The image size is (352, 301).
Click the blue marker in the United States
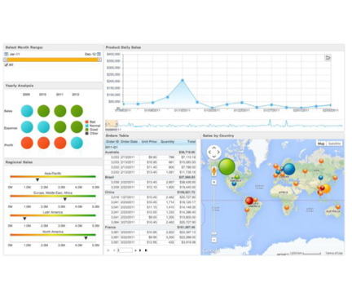pos(234,184)
